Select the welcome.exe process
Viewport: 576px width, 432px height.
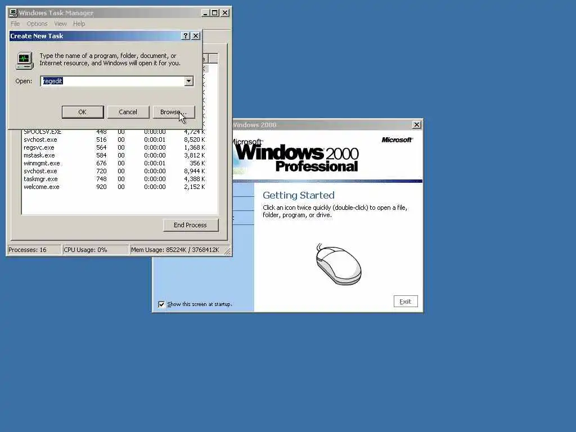pyautogui.click(x=114, y=187)
